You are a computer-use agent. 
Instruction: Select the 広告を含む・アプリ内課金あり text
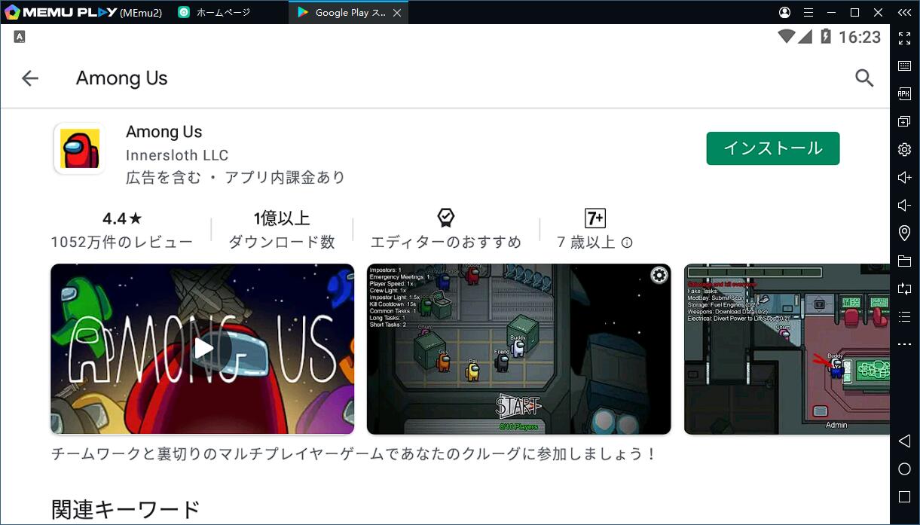pos(235,178)
